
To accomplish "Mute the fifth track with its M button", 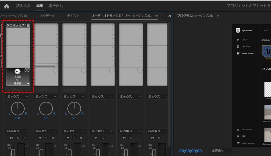I will 124,138.
